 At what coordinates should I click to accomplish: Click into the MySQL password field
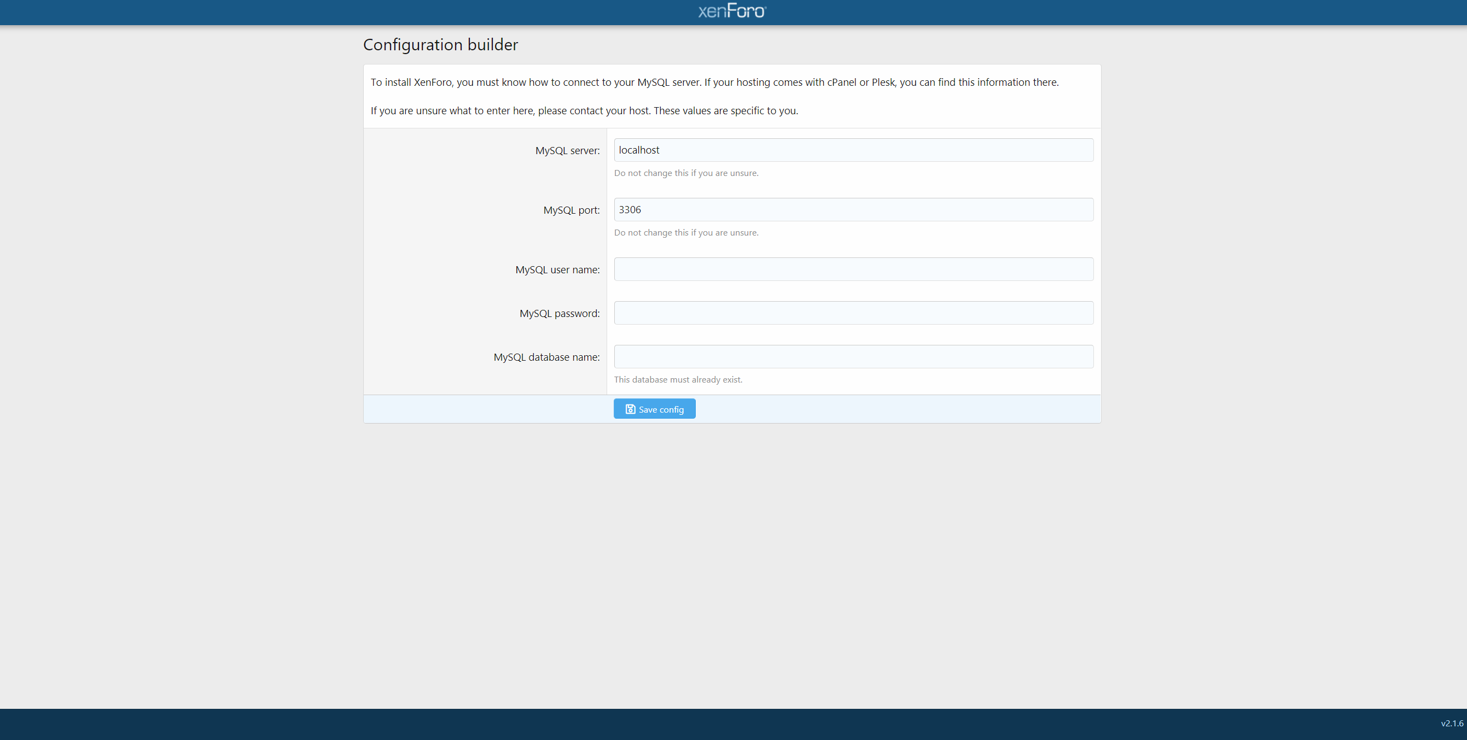click(x=853, y=313)
